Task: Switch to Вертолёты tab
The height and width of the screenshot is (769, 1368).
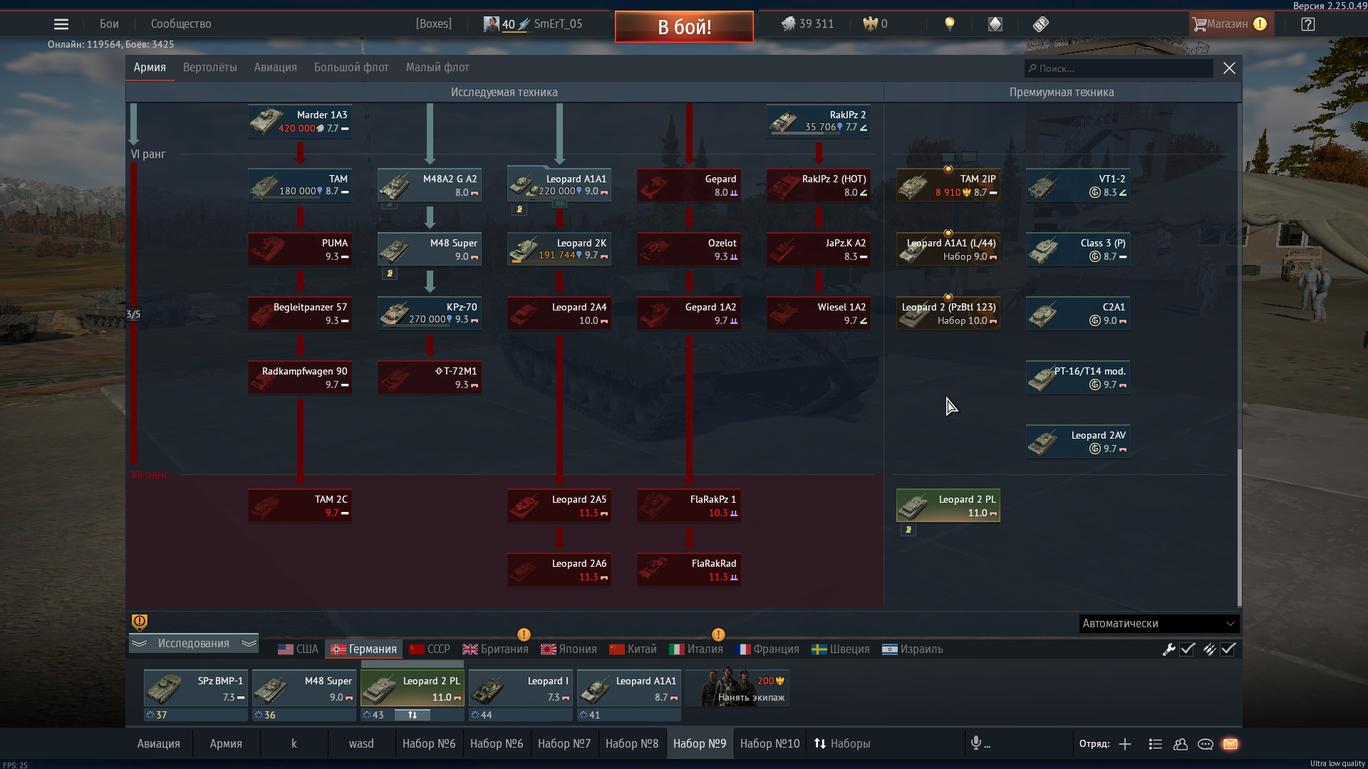Action: (209, 68)
